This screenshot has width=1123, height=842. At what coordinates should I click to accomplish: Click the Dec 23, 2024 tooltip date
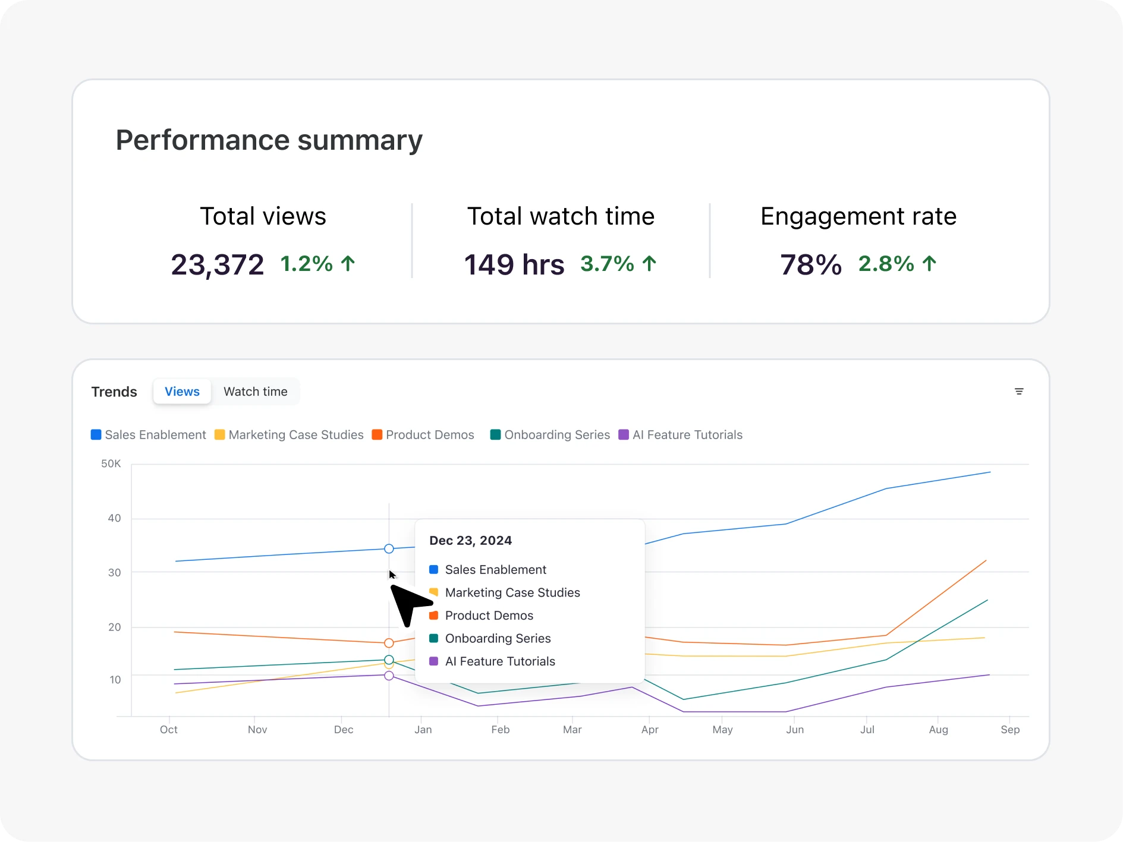470,541
